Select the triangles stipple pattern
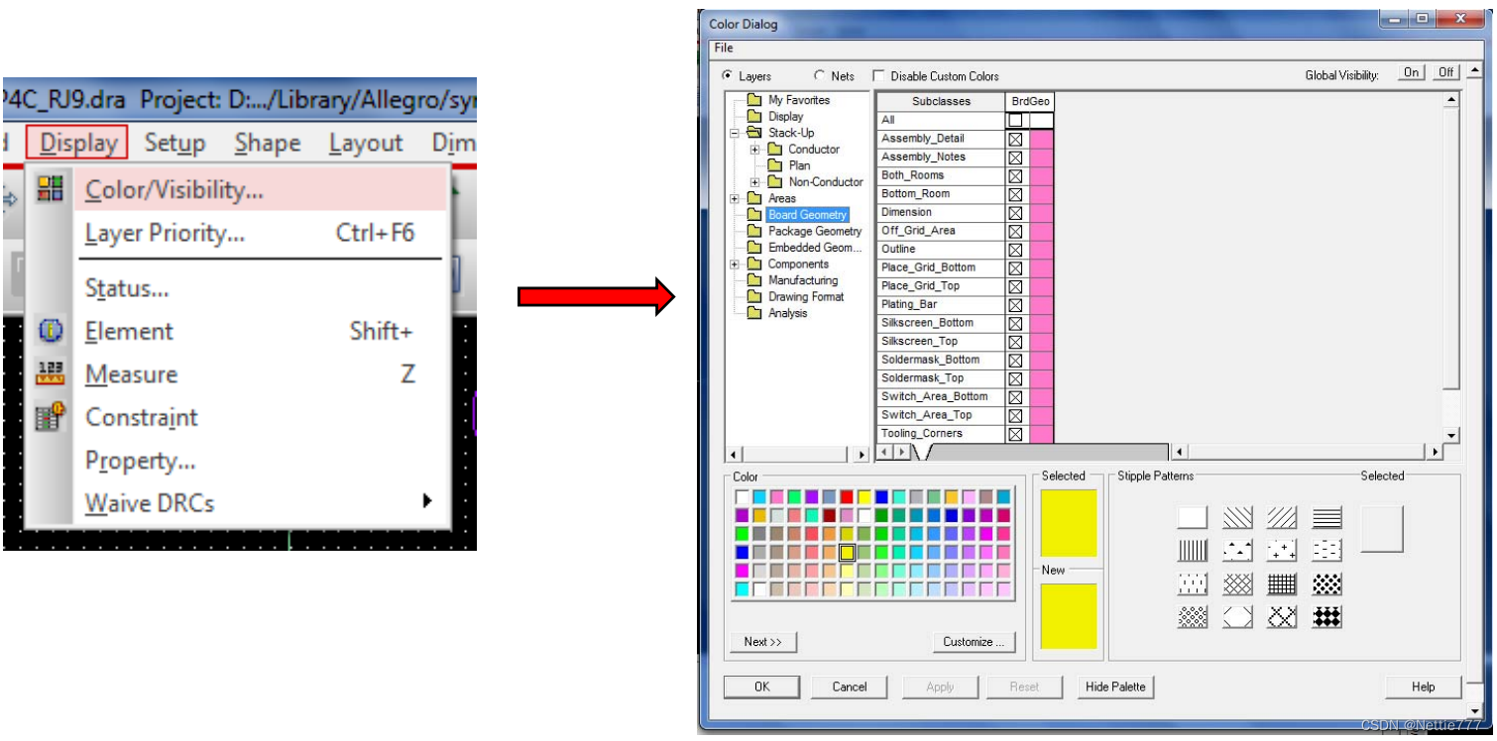The image size is (1497, 741). point(1237,550)
